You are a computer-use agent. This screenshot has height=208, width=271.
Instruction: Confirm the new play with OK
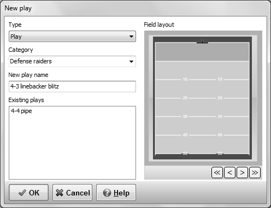[29, 193]
